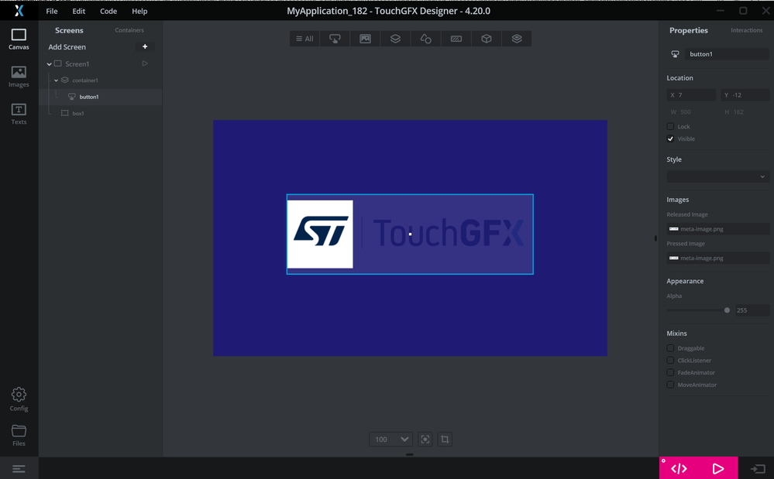Image resolution: width=774 pixels, height=479 pixels.
Task: Click the button widget icon beside button1 name
Action: pyautogui.click(x=675, y=54)
